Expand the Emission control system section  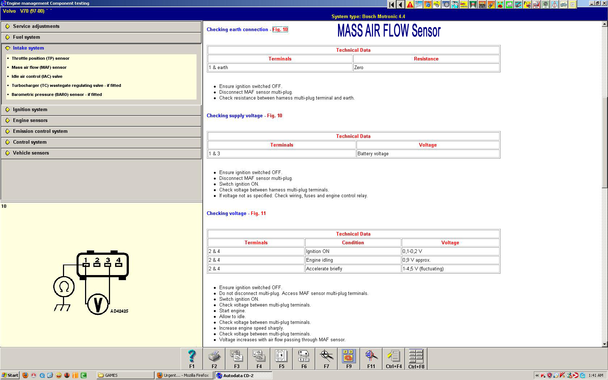(x=101, y=131)
